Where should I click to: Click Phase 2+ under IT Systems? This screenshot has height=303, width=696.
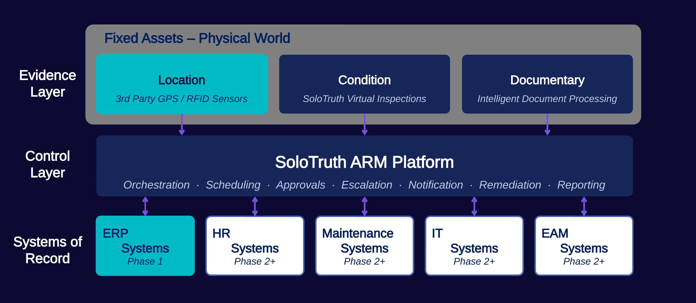(x=474, y=261)
